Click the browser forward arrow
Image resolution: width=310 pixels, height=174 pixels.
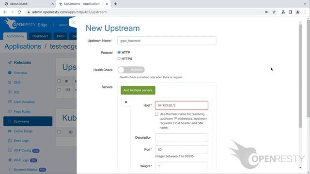tap(12, 12)
